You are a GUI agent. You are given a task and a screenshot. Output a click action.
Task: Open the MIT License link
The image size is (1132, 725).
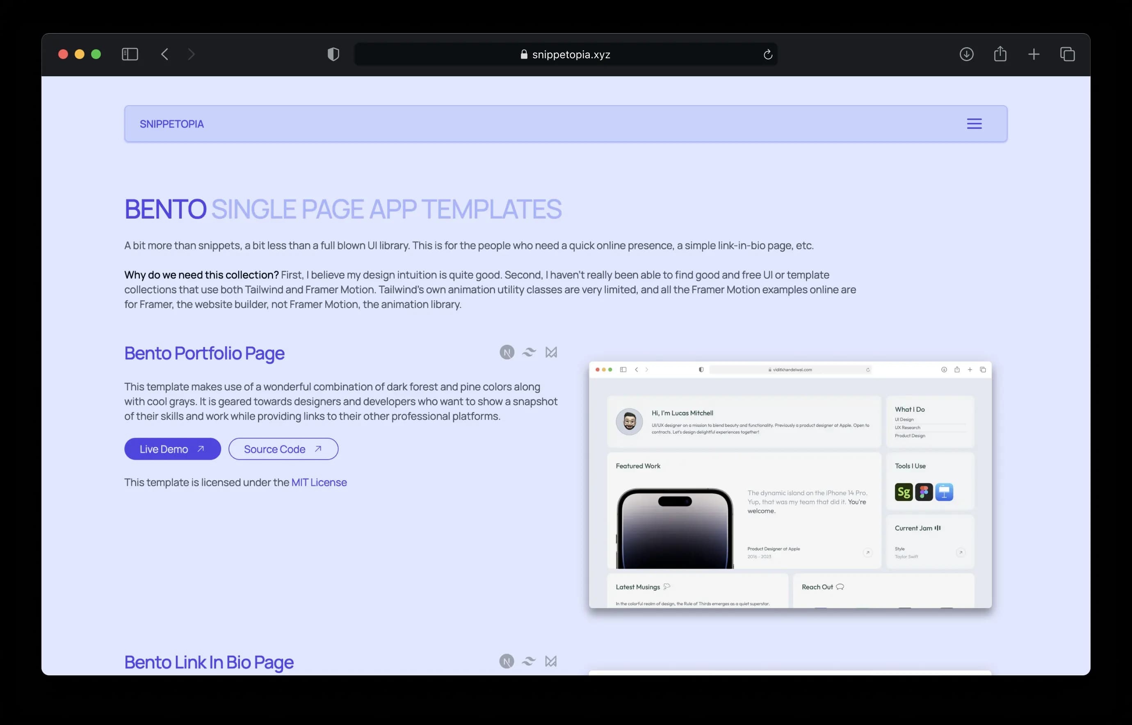(318, 482)
